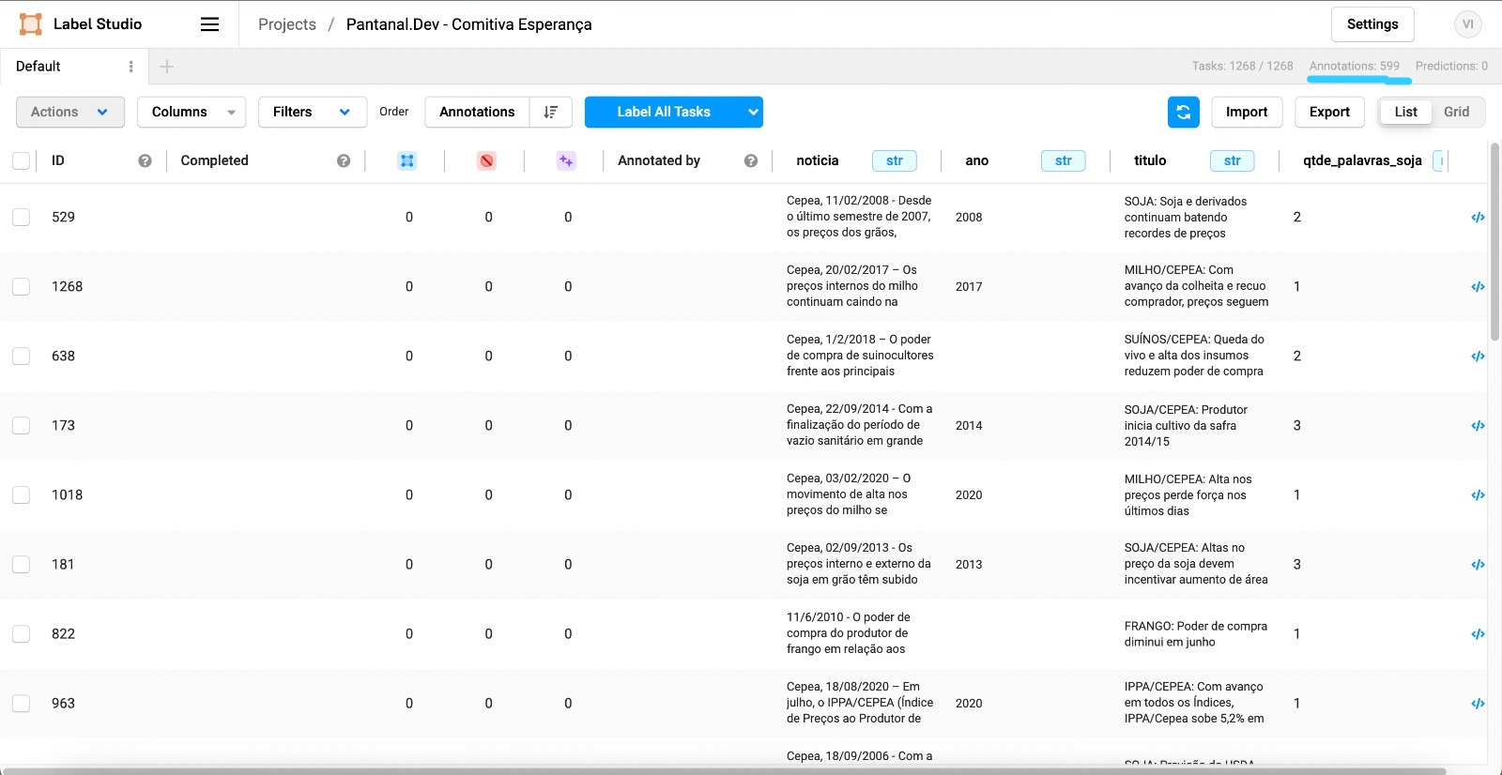The height and width of the screenshot is (775, 1502).
Task: Change ano column str type
Action: pos(1064,160)
